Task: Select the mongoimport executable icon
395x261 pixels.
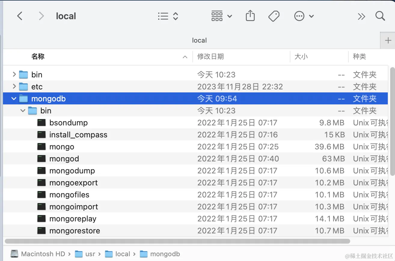Action: point(41,206)
